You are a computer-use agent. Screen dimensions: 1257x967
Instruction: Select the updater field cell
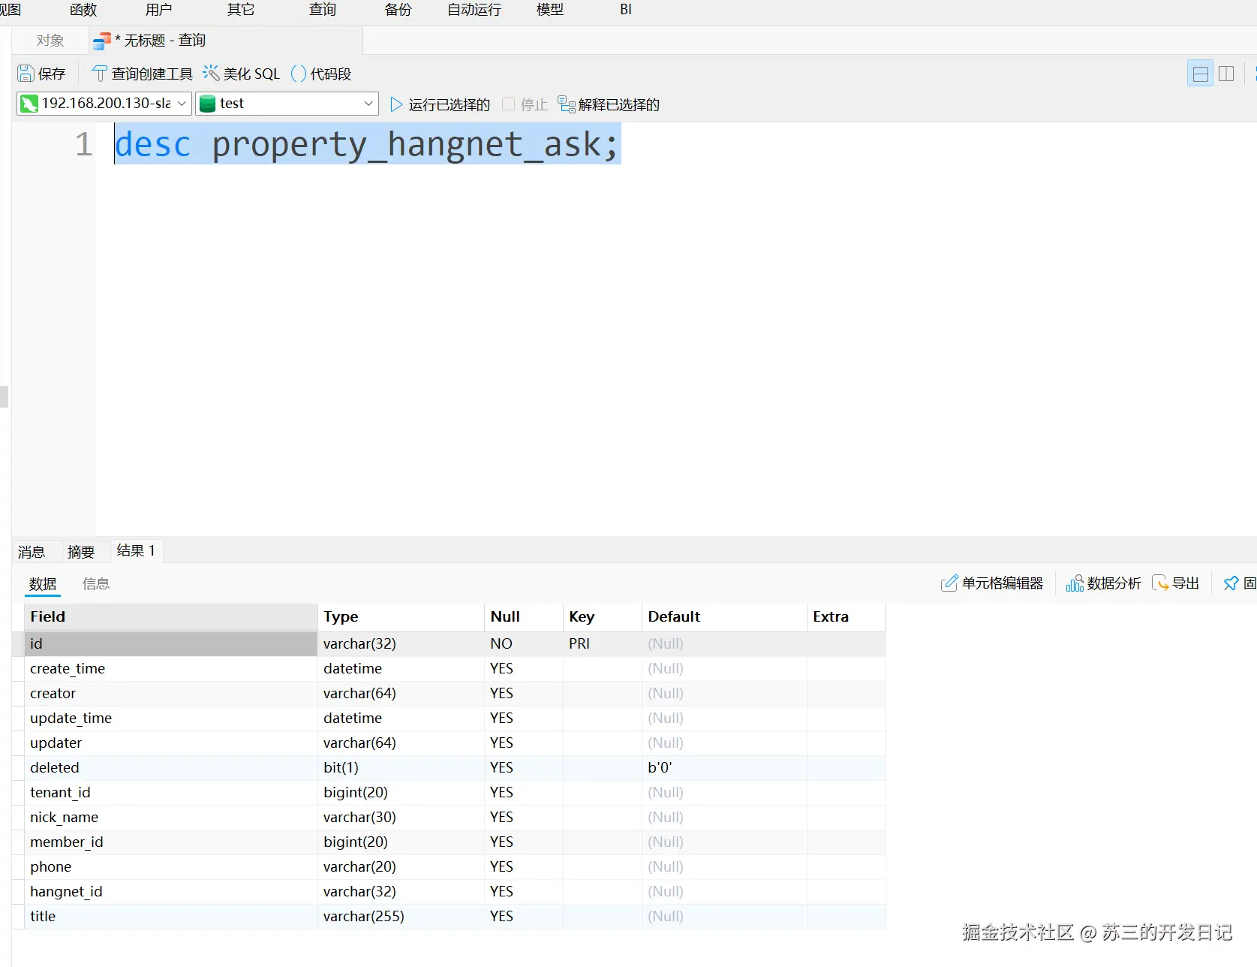pyautogui.click(x=170, y=743)
